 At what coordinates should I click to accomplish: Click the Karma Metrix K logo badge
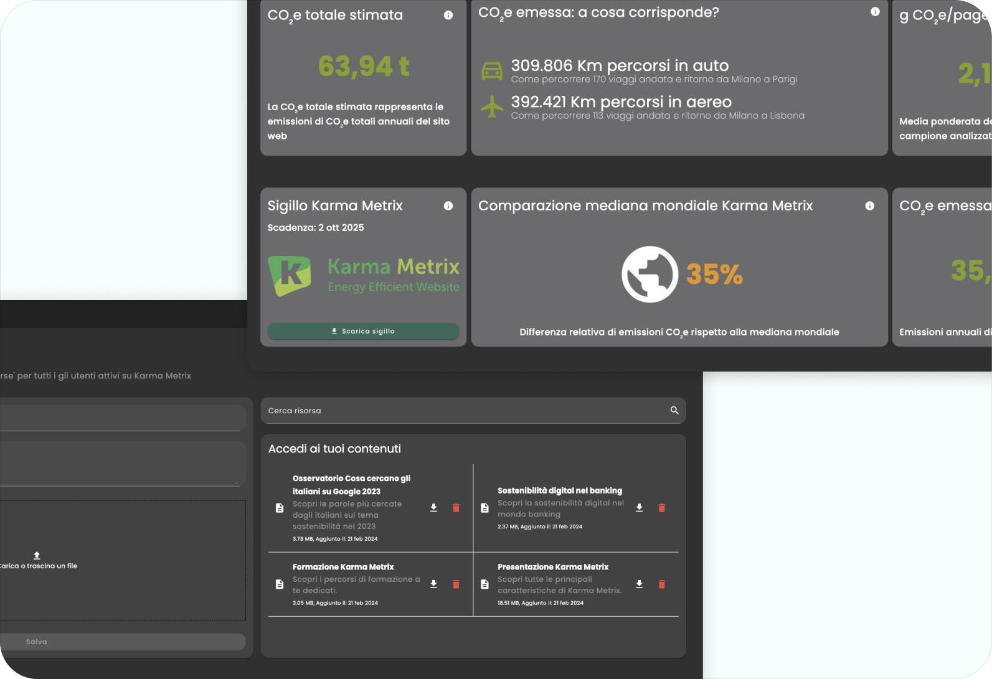pos(290,275)
